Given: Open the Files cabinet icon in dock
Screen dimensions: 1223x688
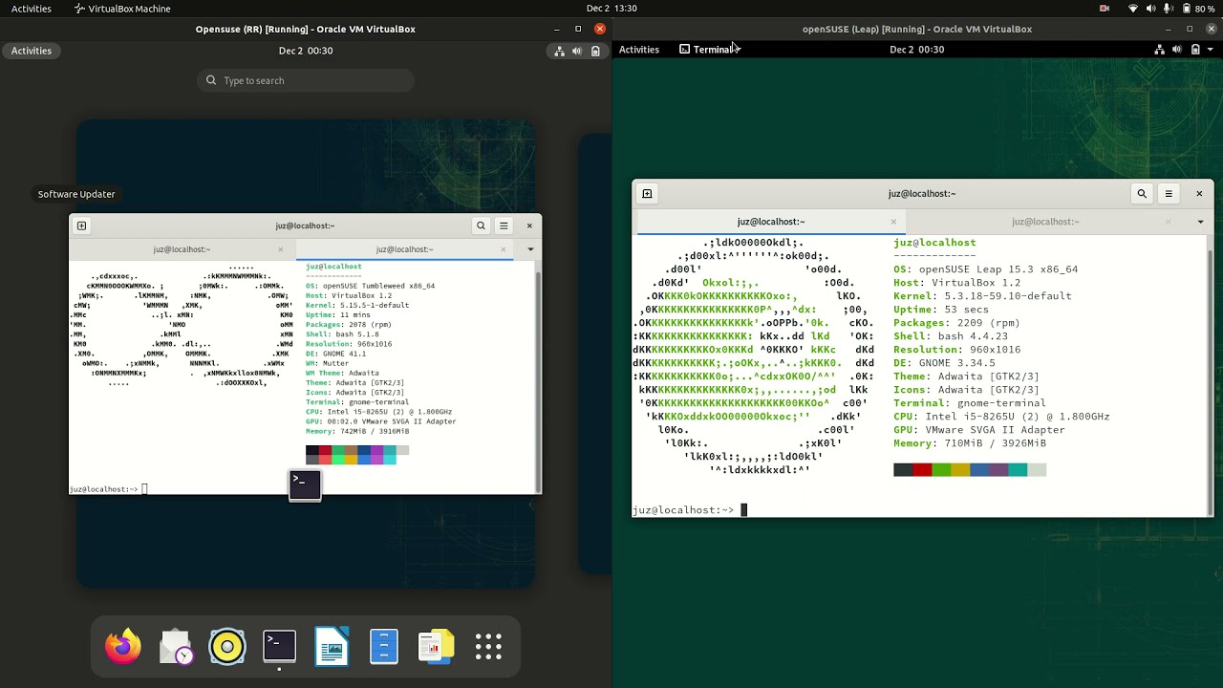Looking at the screenshot, I should tap(384, 647).
